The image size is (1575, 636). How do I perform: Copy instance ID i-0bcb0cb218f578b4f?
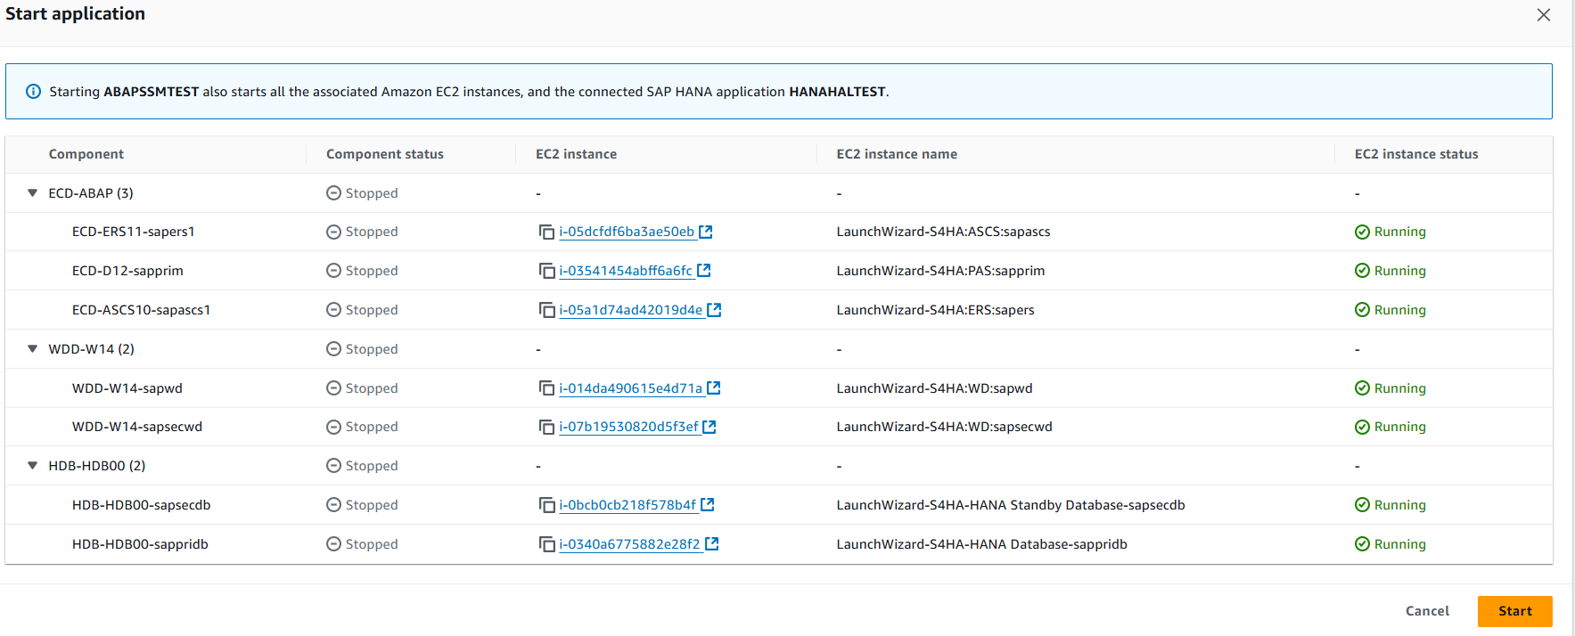[546, 505]
